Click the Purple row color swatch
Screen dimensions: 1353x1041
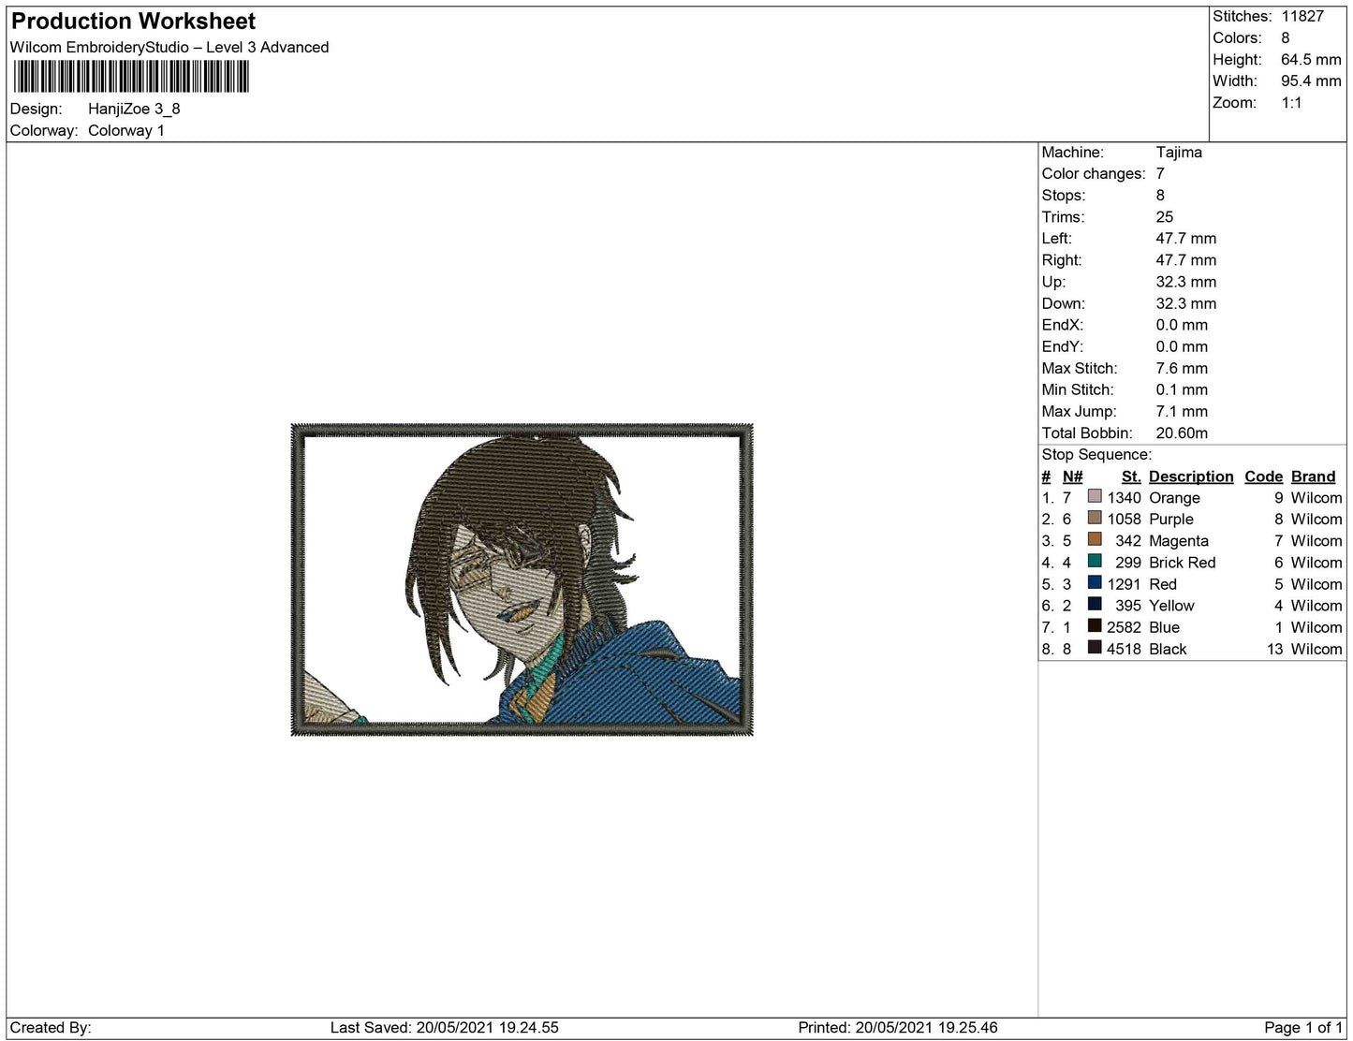tap(1094, 518)
